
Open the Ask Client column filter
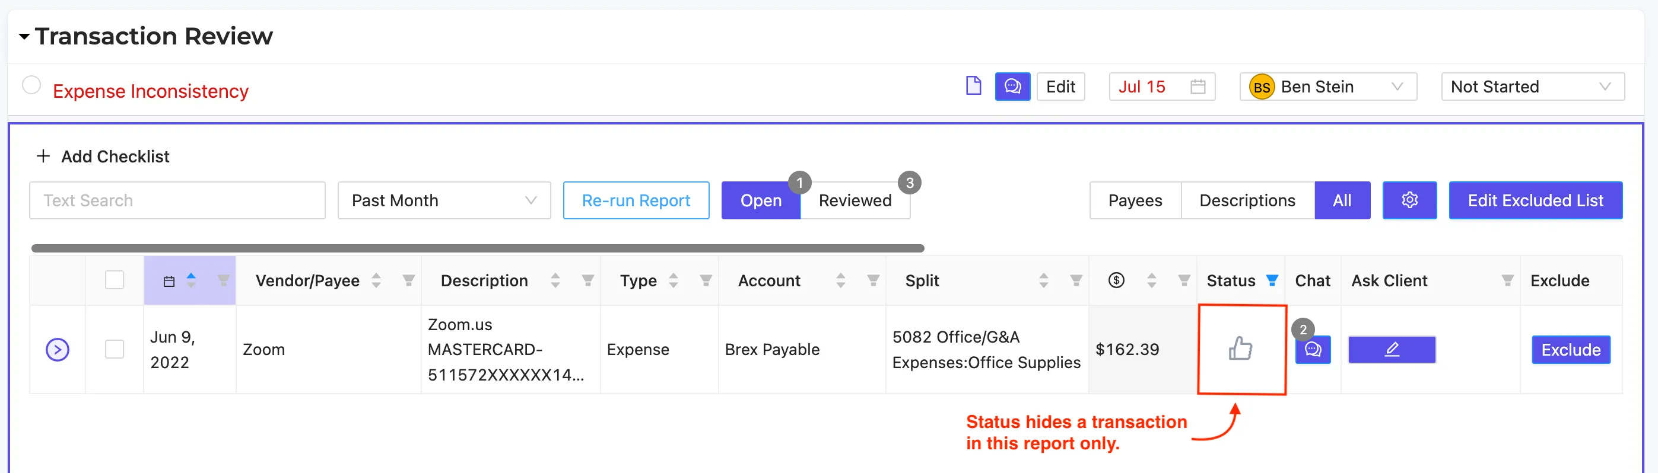pos(1508,280)
